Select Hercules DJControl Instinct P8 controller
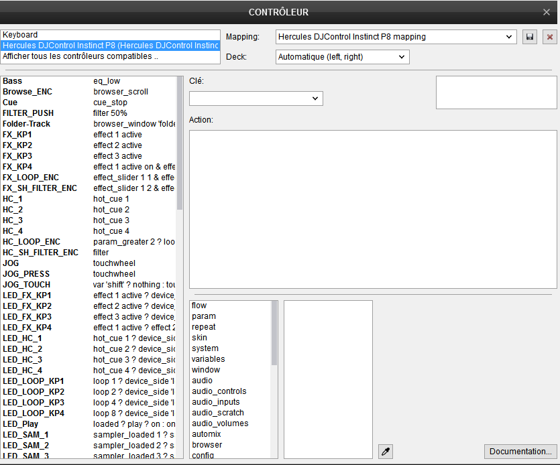 tap(111, 46)
